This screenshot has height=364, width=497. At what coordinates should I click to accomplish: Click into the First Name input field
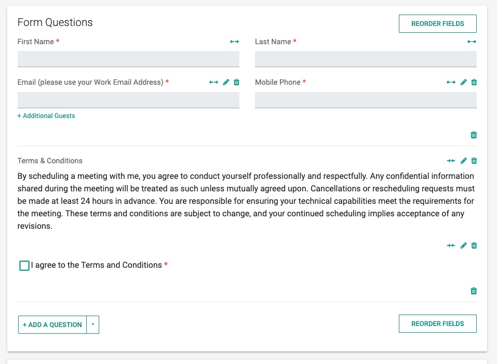pyautogui.click(x=128, y=59)
